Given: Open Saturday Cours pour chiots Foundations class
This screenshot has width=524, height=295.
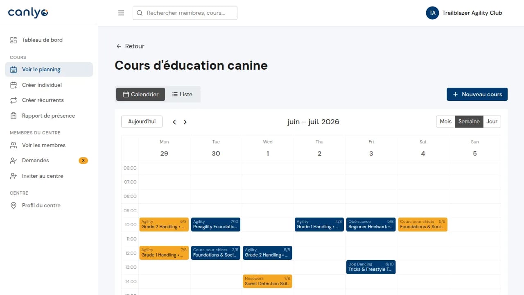Looking at the screenshot, I should (423, 225).
